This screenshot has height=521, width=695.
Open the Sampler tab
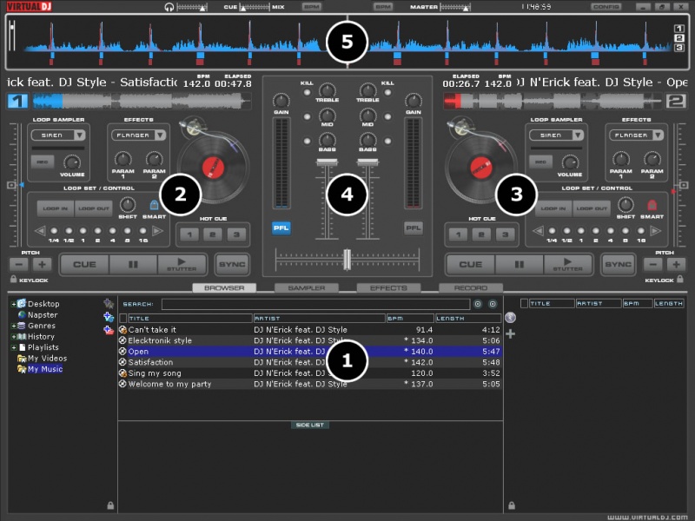(x=307, y=288)
